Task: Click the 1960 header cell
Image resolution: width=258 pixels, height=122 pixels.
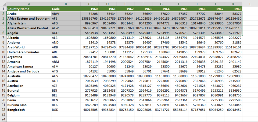Action: click(89, 9)
